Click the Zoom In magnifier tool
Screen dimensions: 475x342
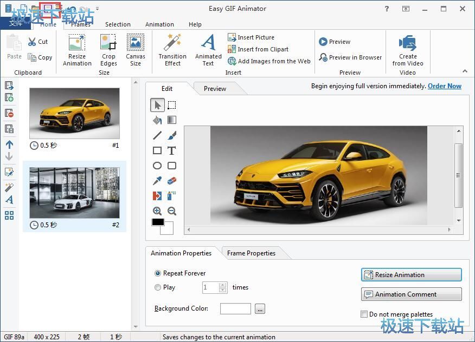(157, 211)
